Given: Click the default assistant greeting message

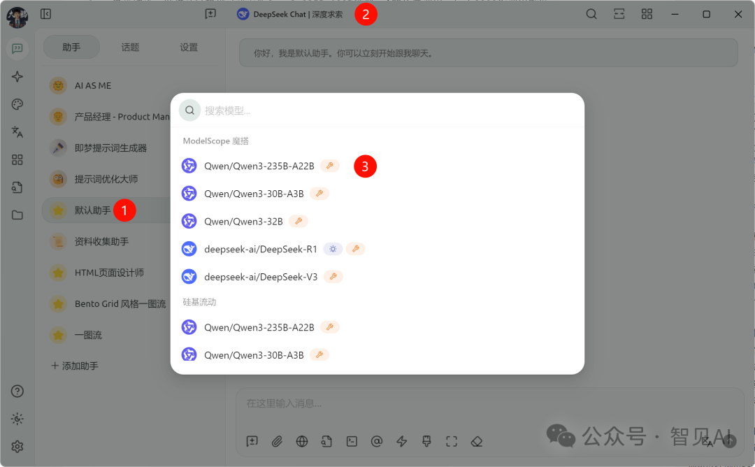Looking at the screenshot, I should (x=488, y=53).
